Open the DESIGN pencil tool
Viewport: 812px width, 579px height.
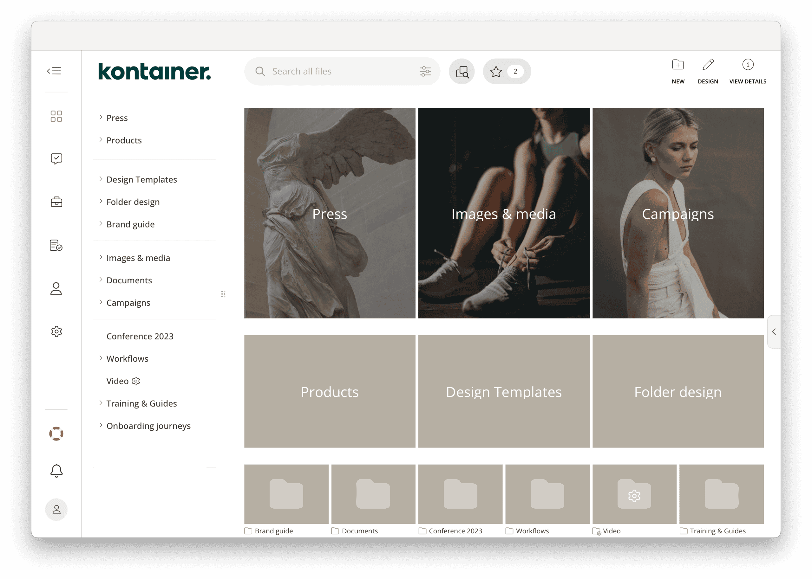708,71
